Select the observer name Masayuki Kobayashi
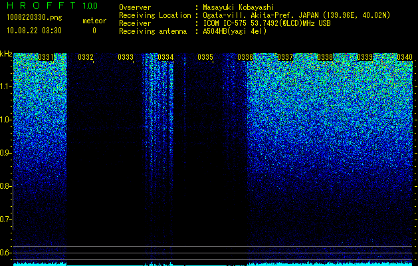This screenshot has width=418, height=266. tap(239, 7)
